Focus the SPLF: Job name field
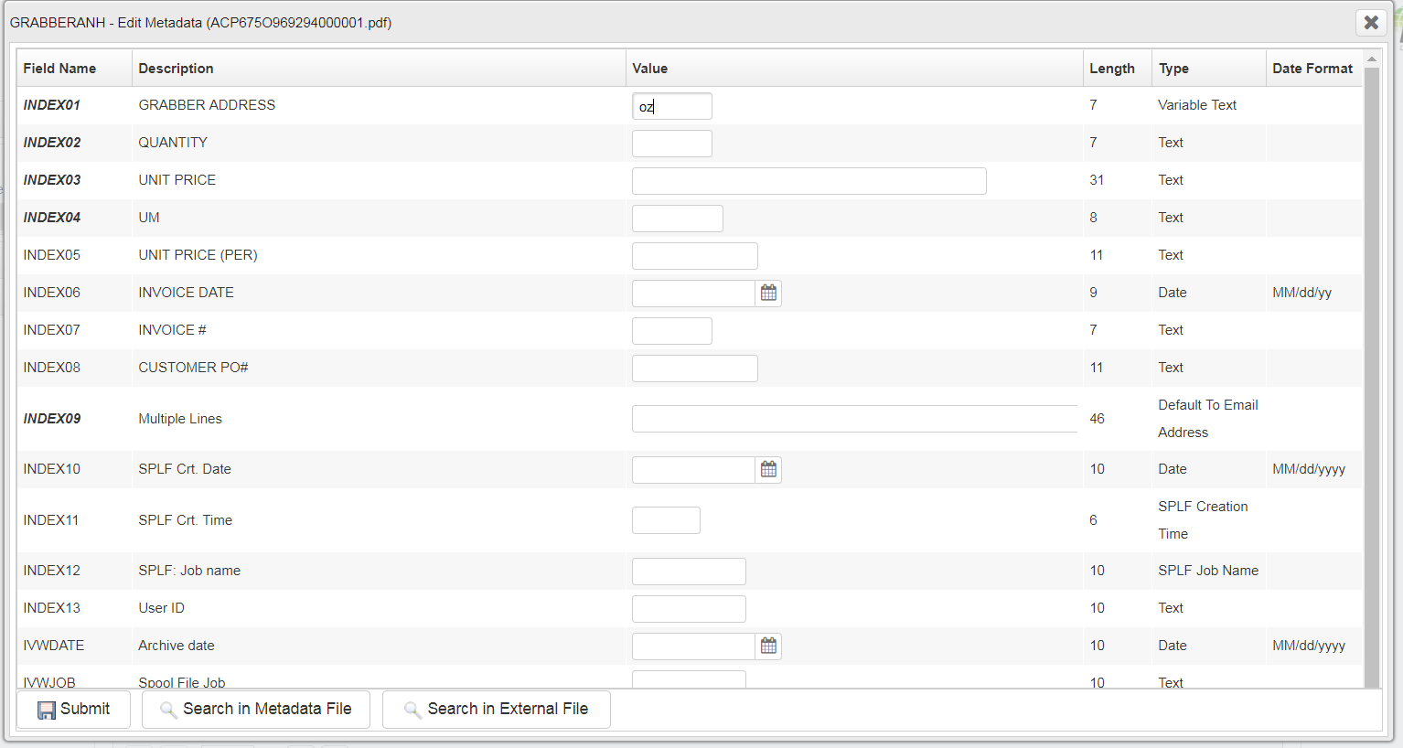 (x=689, y=572)
